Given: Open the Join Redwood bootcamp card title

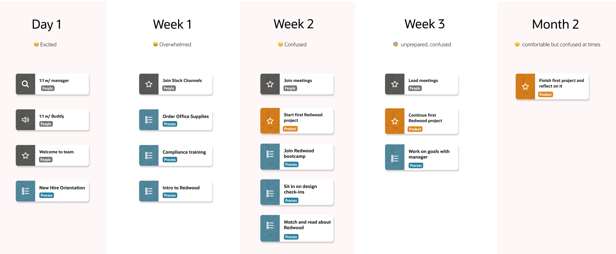Looking at the screenshot, I should click(299, 153).
